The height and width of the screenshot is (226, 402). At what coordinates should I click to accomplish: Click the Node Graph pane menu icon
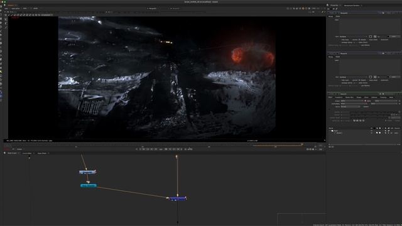[x=4, y=153]
